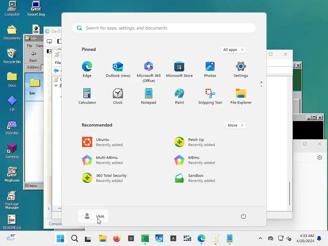Open File menu in bin window
Image resolution: width=328 pixels, height=246 pixels.
pyautogui.click(x=29, y=45)
